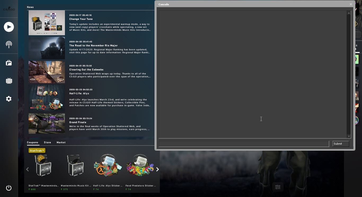
Task: Click the 'Feral Predators Sticker ...' item name
Action: point(140,186)
